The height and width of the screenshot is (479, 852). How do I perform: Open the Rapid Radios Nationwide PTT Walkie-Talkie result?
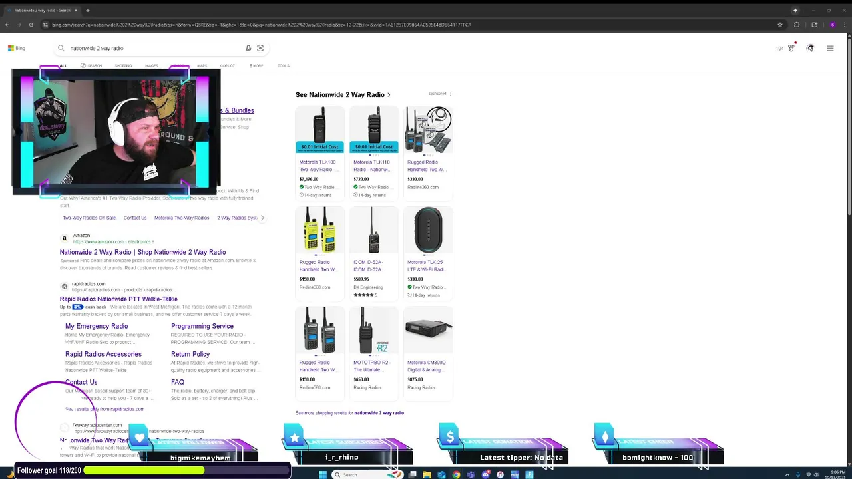point(118,299)
